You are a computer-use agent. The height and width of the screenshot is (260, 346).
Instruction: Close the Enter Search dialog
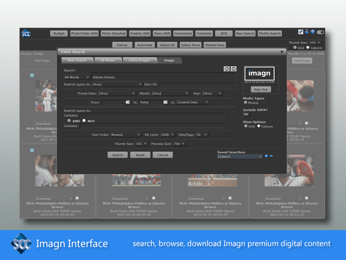(x=282, y=52)
